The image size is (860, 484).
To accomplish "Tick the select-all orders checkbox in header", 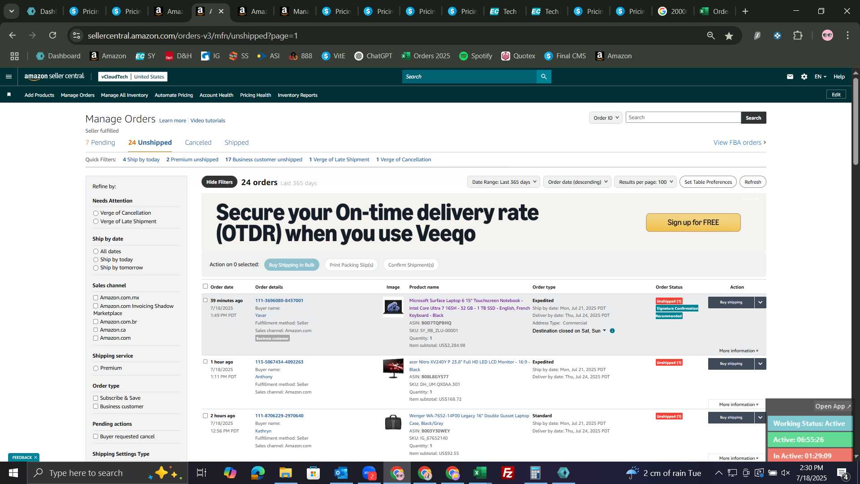I will (205, 286).
